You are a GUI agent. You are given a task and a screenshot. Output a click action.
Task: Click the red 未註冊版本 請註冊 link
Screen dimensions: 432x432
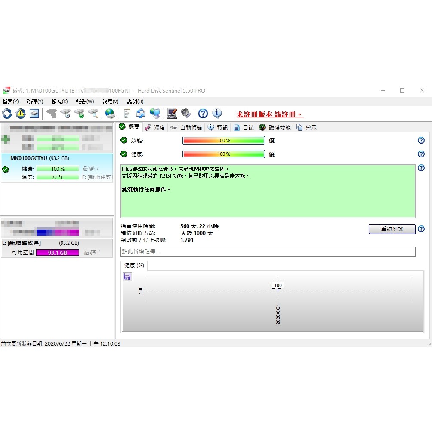click(x=270, y=114)
